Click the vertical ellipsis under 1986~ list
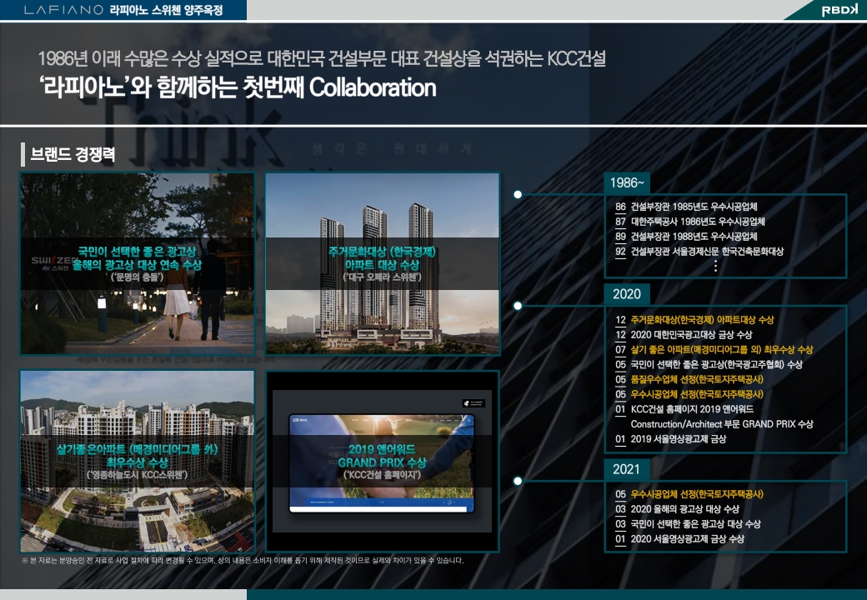Screen dimensions: 867x600 [x=715, y=267]
